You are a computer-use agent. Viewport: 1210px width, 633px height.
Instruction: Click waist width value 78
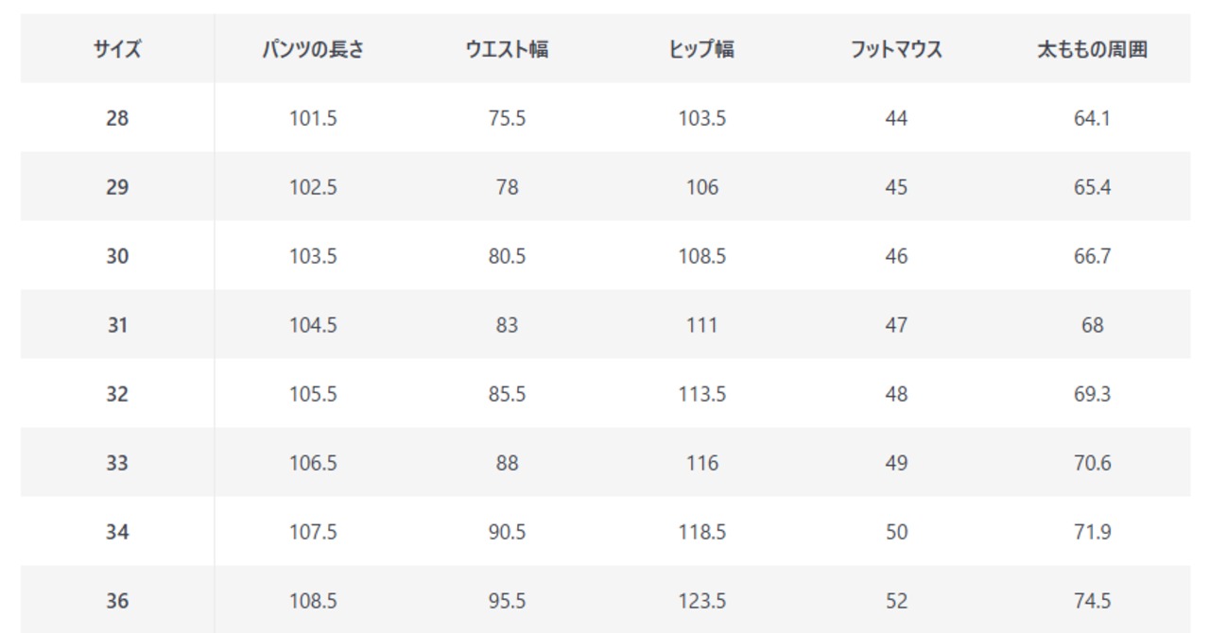click(x=507, y=188)
